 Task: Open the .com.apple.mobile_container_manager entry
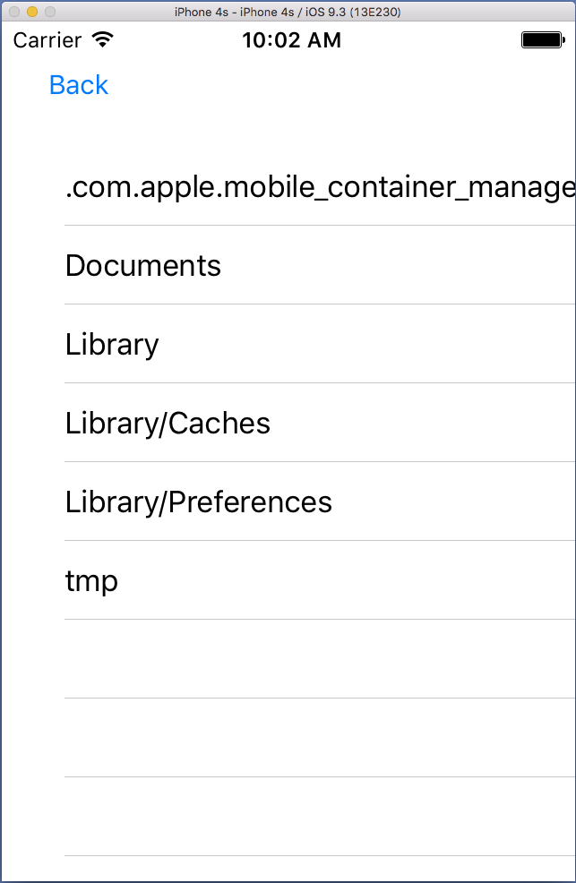(319, 187)
